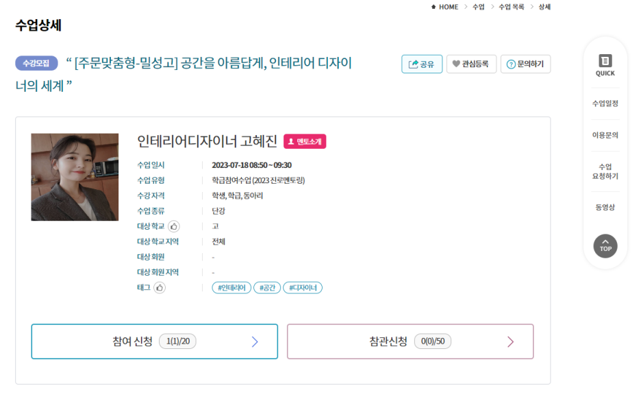Open the 문의하기 inquiry button

point(526,64)
